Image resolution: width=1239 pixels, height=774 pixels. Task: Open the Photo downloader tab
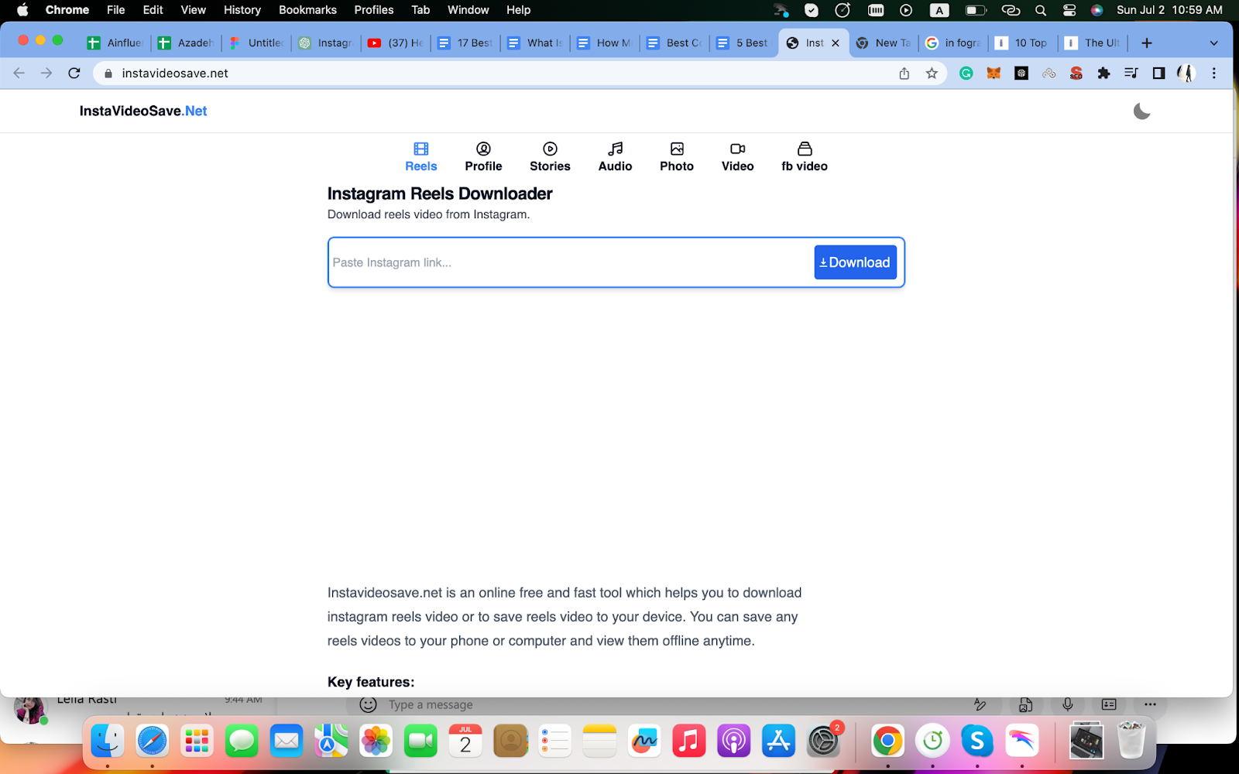(x=677, y=157)
